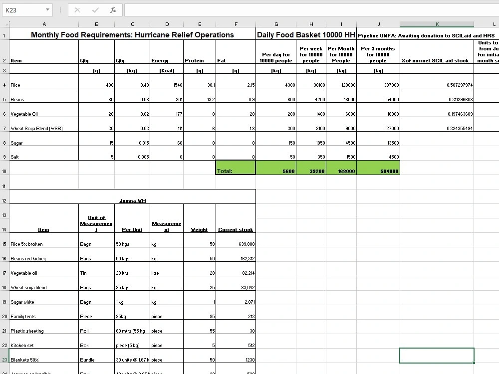Click the Cancel (X) formula bar icon

point(77,10)
